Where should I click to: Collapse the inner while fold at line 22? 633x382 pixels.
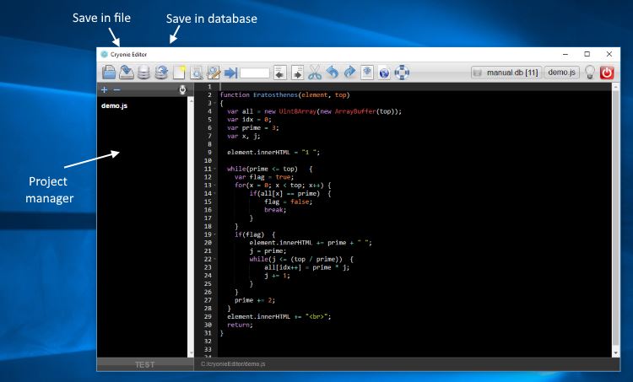coord(214,260)
